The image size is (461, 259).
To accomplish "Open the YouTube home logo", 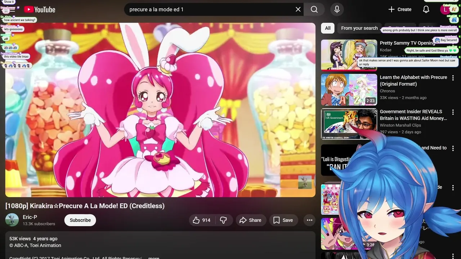I will tap(40, 10).
